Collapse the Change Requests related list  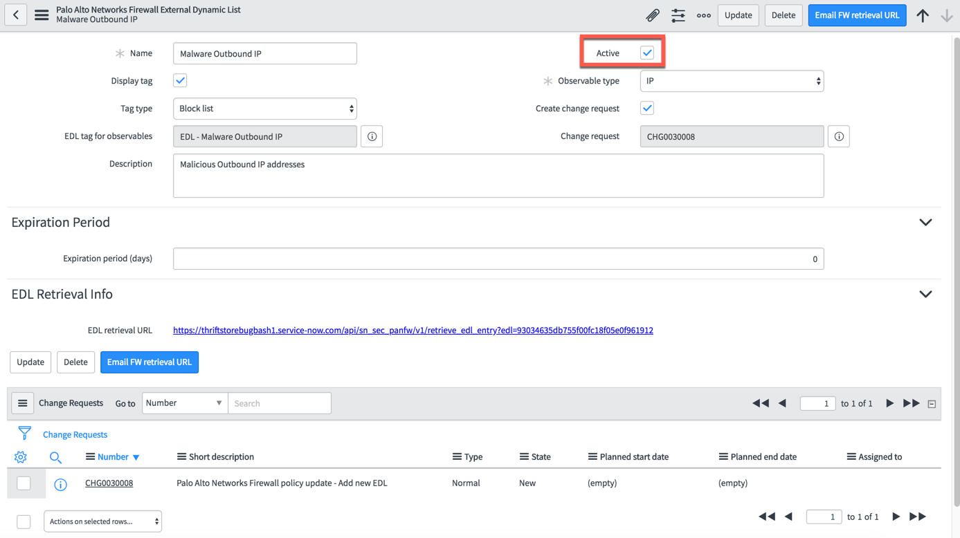coord(932,404)
